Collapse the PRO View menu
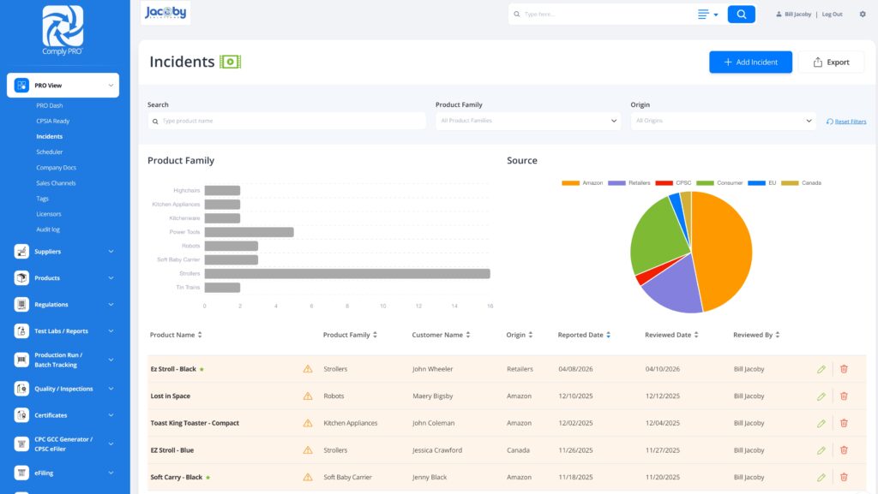This screenshot has height=494, width=878. [63, 86]
